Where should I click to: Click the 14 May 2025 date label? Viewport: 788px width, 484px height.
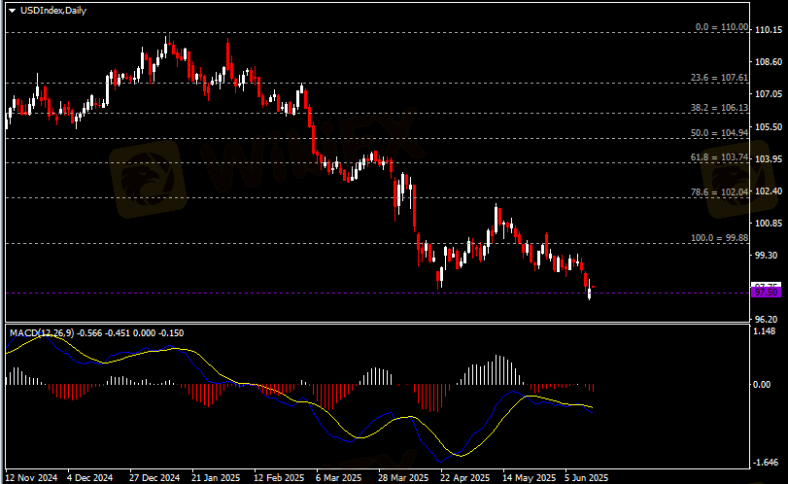point(529,477)
